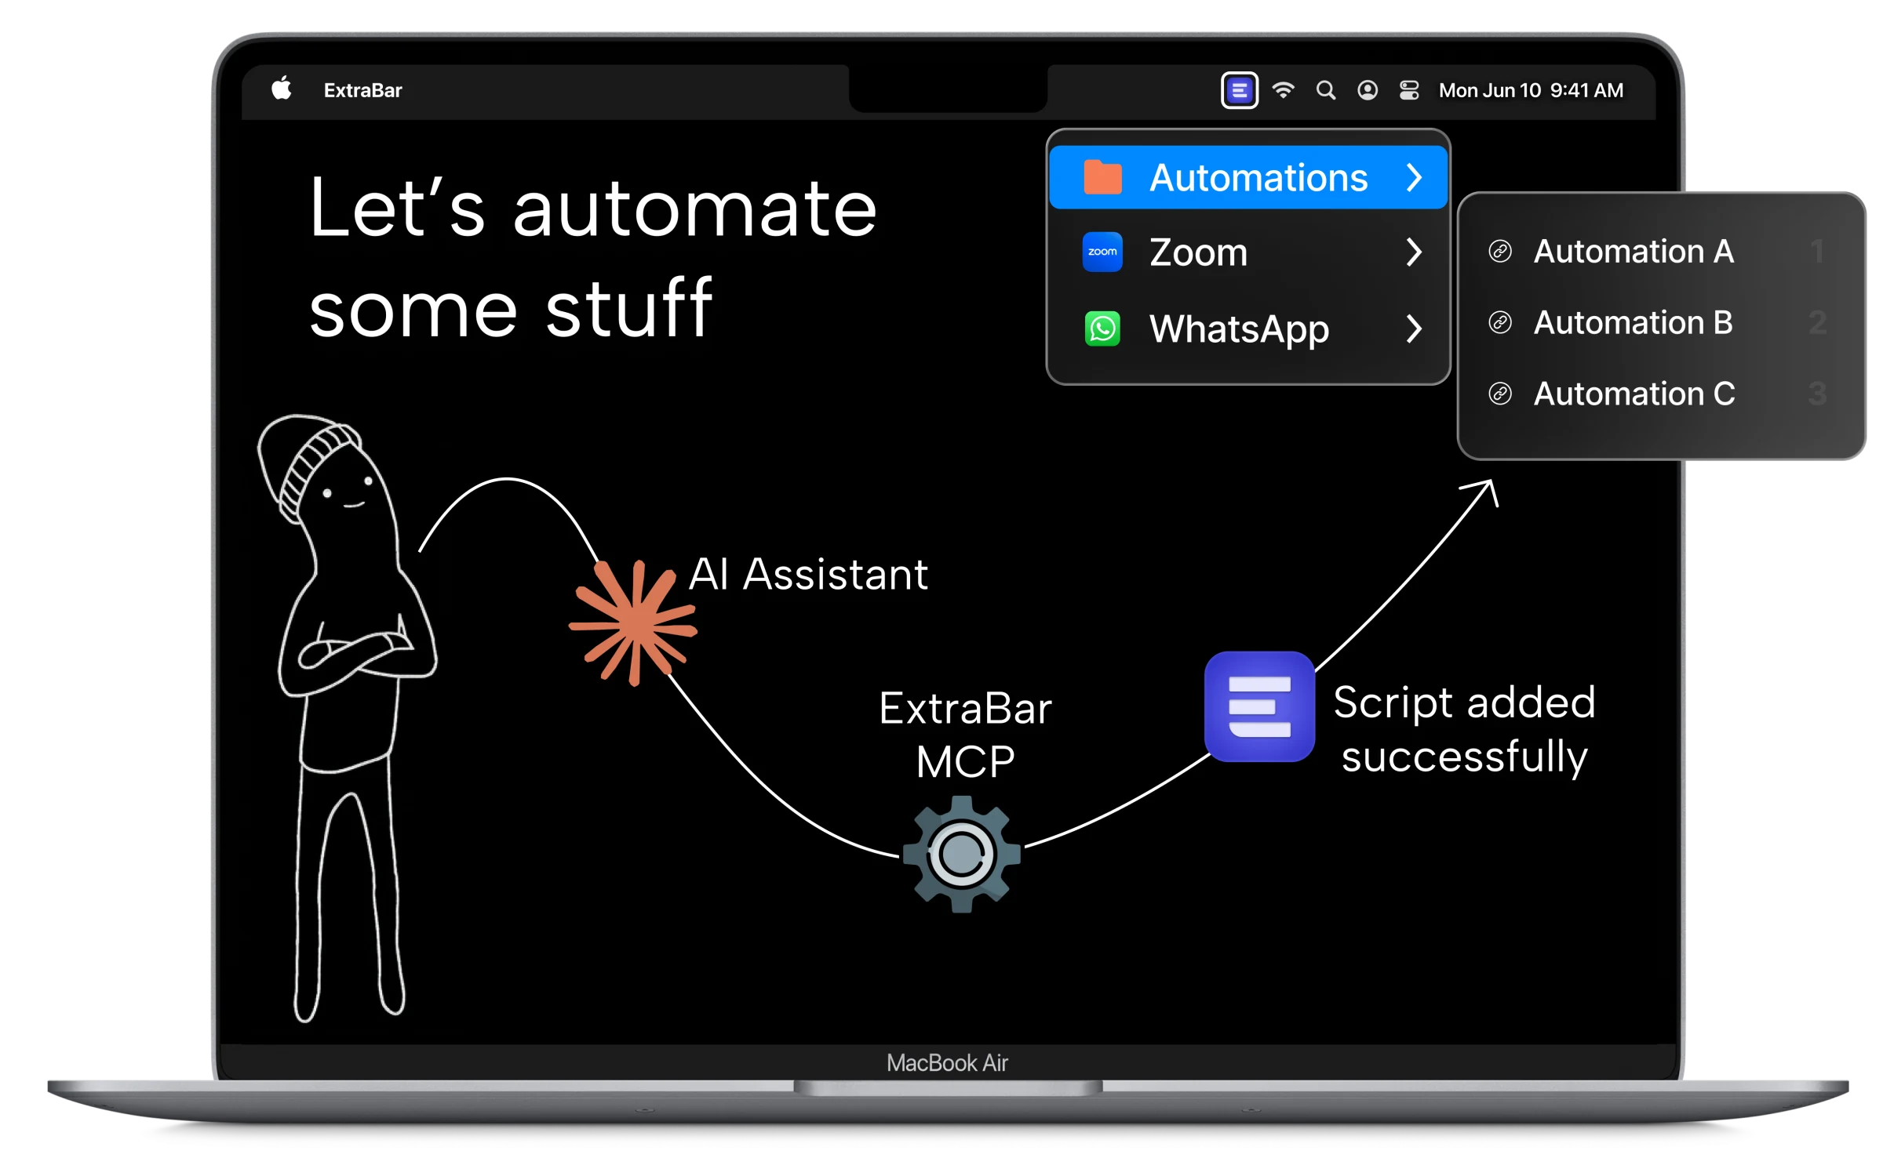Click the "Script added successfully" text
This screenshot has height=1176, width=1883.
[1464, 729]
